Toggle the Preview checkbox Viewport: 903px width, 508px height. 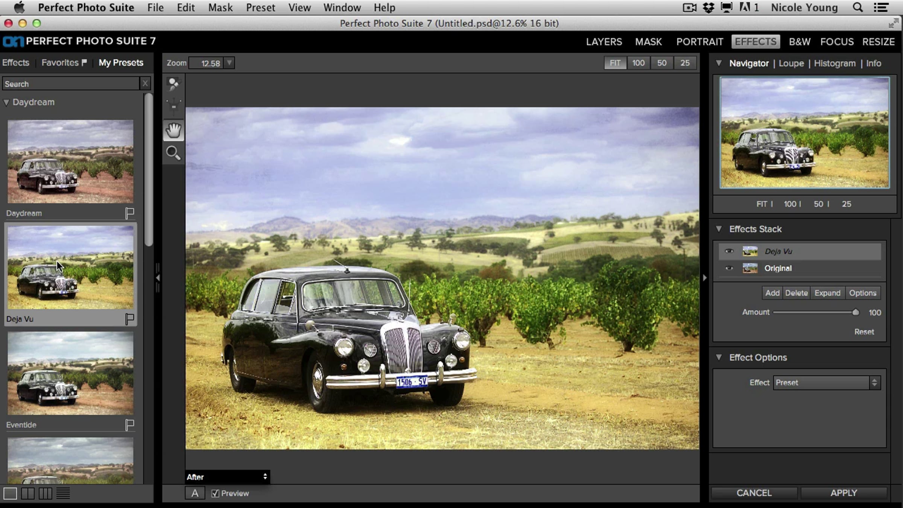click(x=215, y=493)
